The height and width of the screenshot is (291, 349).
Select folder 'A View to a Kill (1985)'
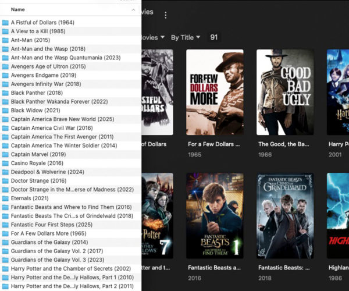tap(70, 31)
